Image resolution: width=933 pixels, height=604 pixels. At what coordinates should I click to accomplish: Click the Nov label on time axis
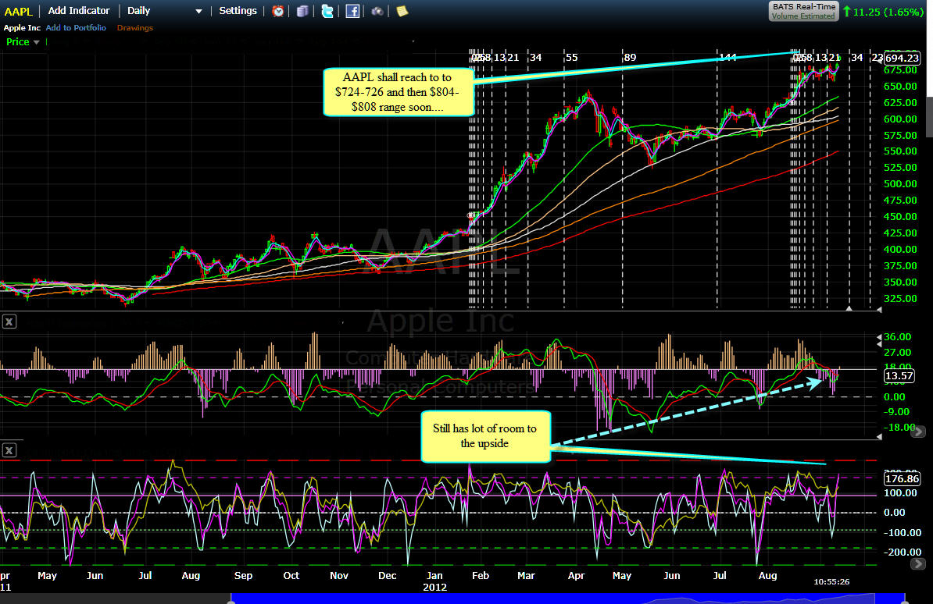[x=338, y=575]
